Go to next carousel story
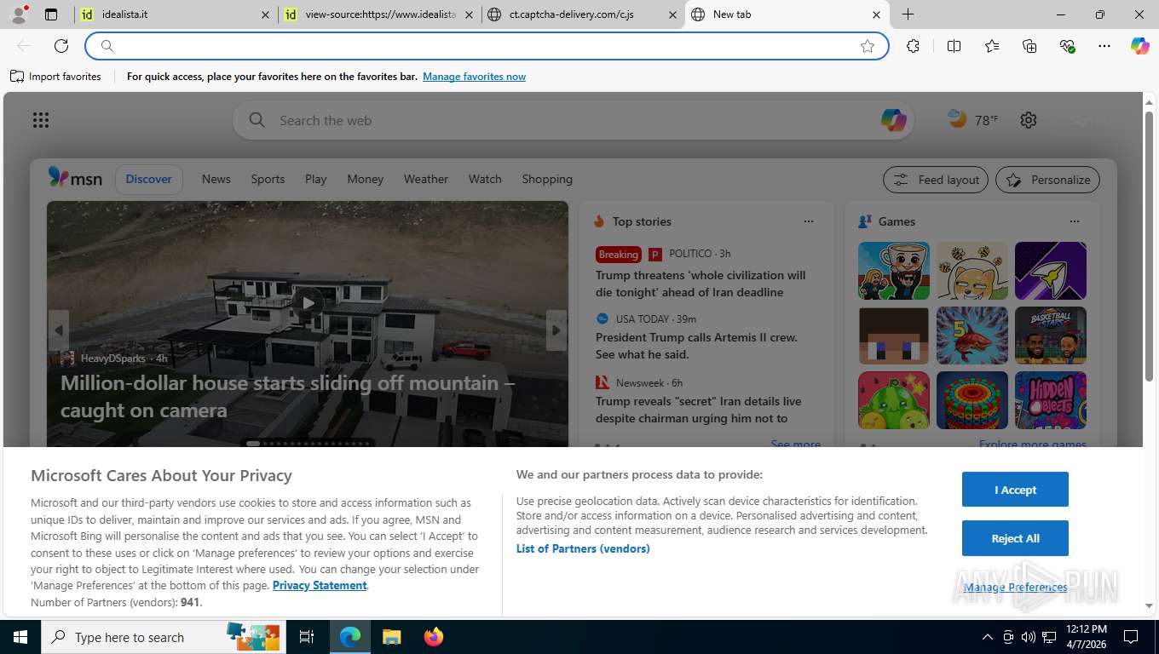The image size is (1159, 654). (x=556, y=330)
